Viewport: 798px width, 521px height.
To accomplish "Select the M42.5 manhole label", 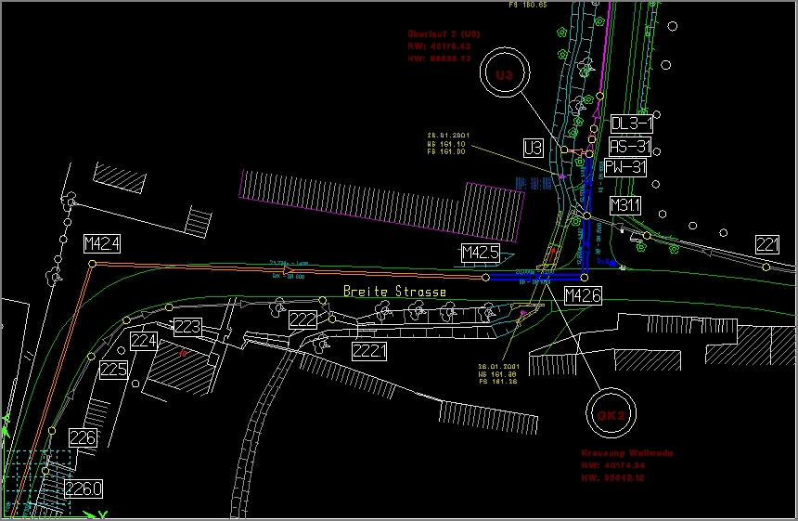I will click(x=481, y=253).
